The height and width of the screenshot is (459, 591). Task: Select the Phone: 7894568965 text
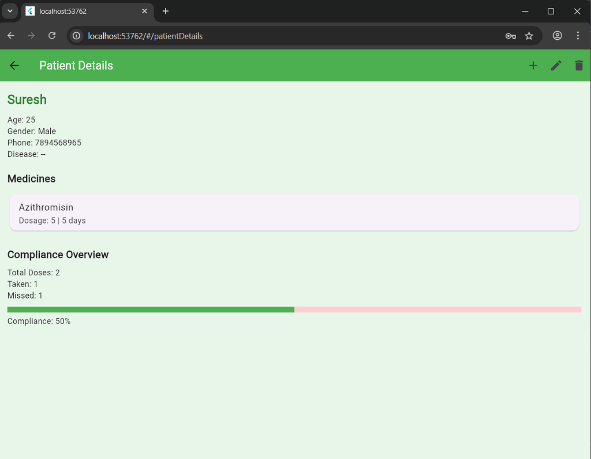(44, 143)
